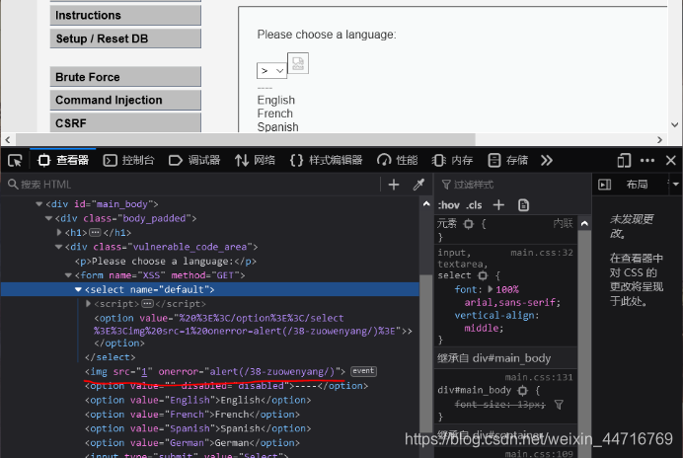Open main.css:131 source link
This screenshot has height=458, width=683.
point(539,377)
